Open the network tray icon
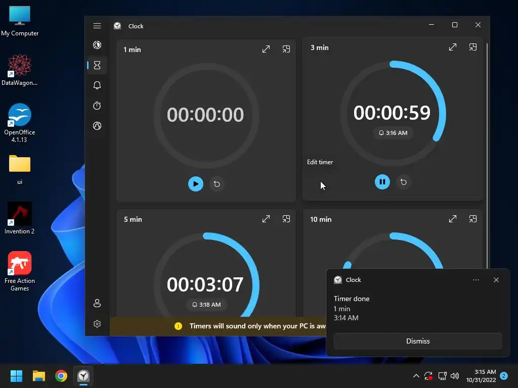Screen dimensions: 518x388 (442, 376)
